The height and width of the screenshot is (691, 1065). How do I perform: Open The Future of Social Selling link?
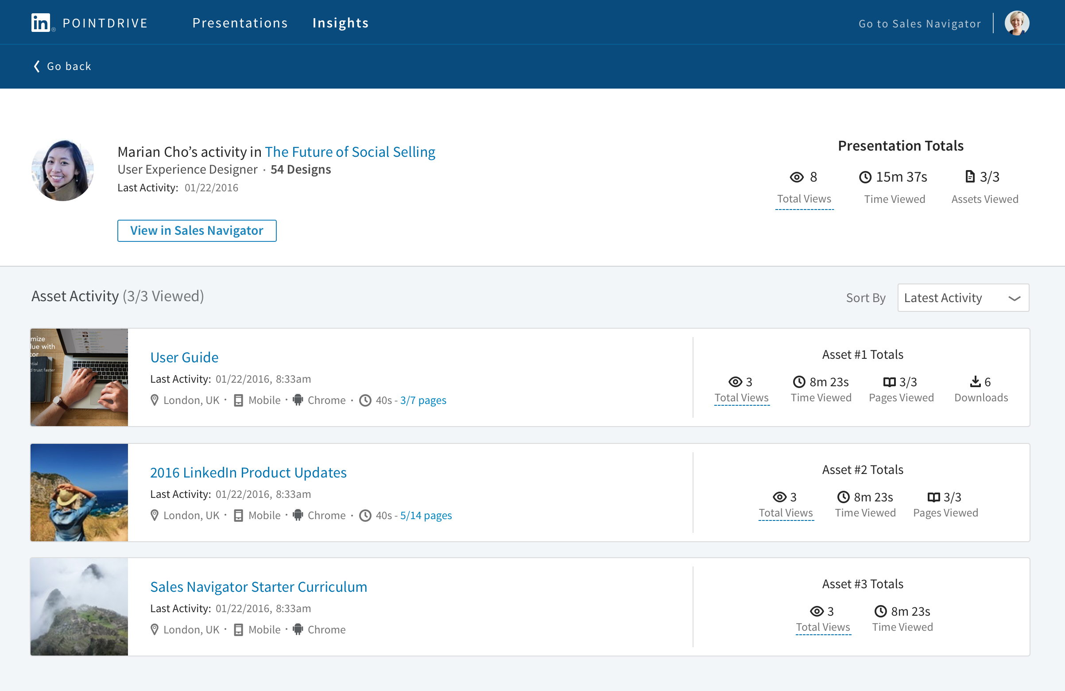pos(350,152)
